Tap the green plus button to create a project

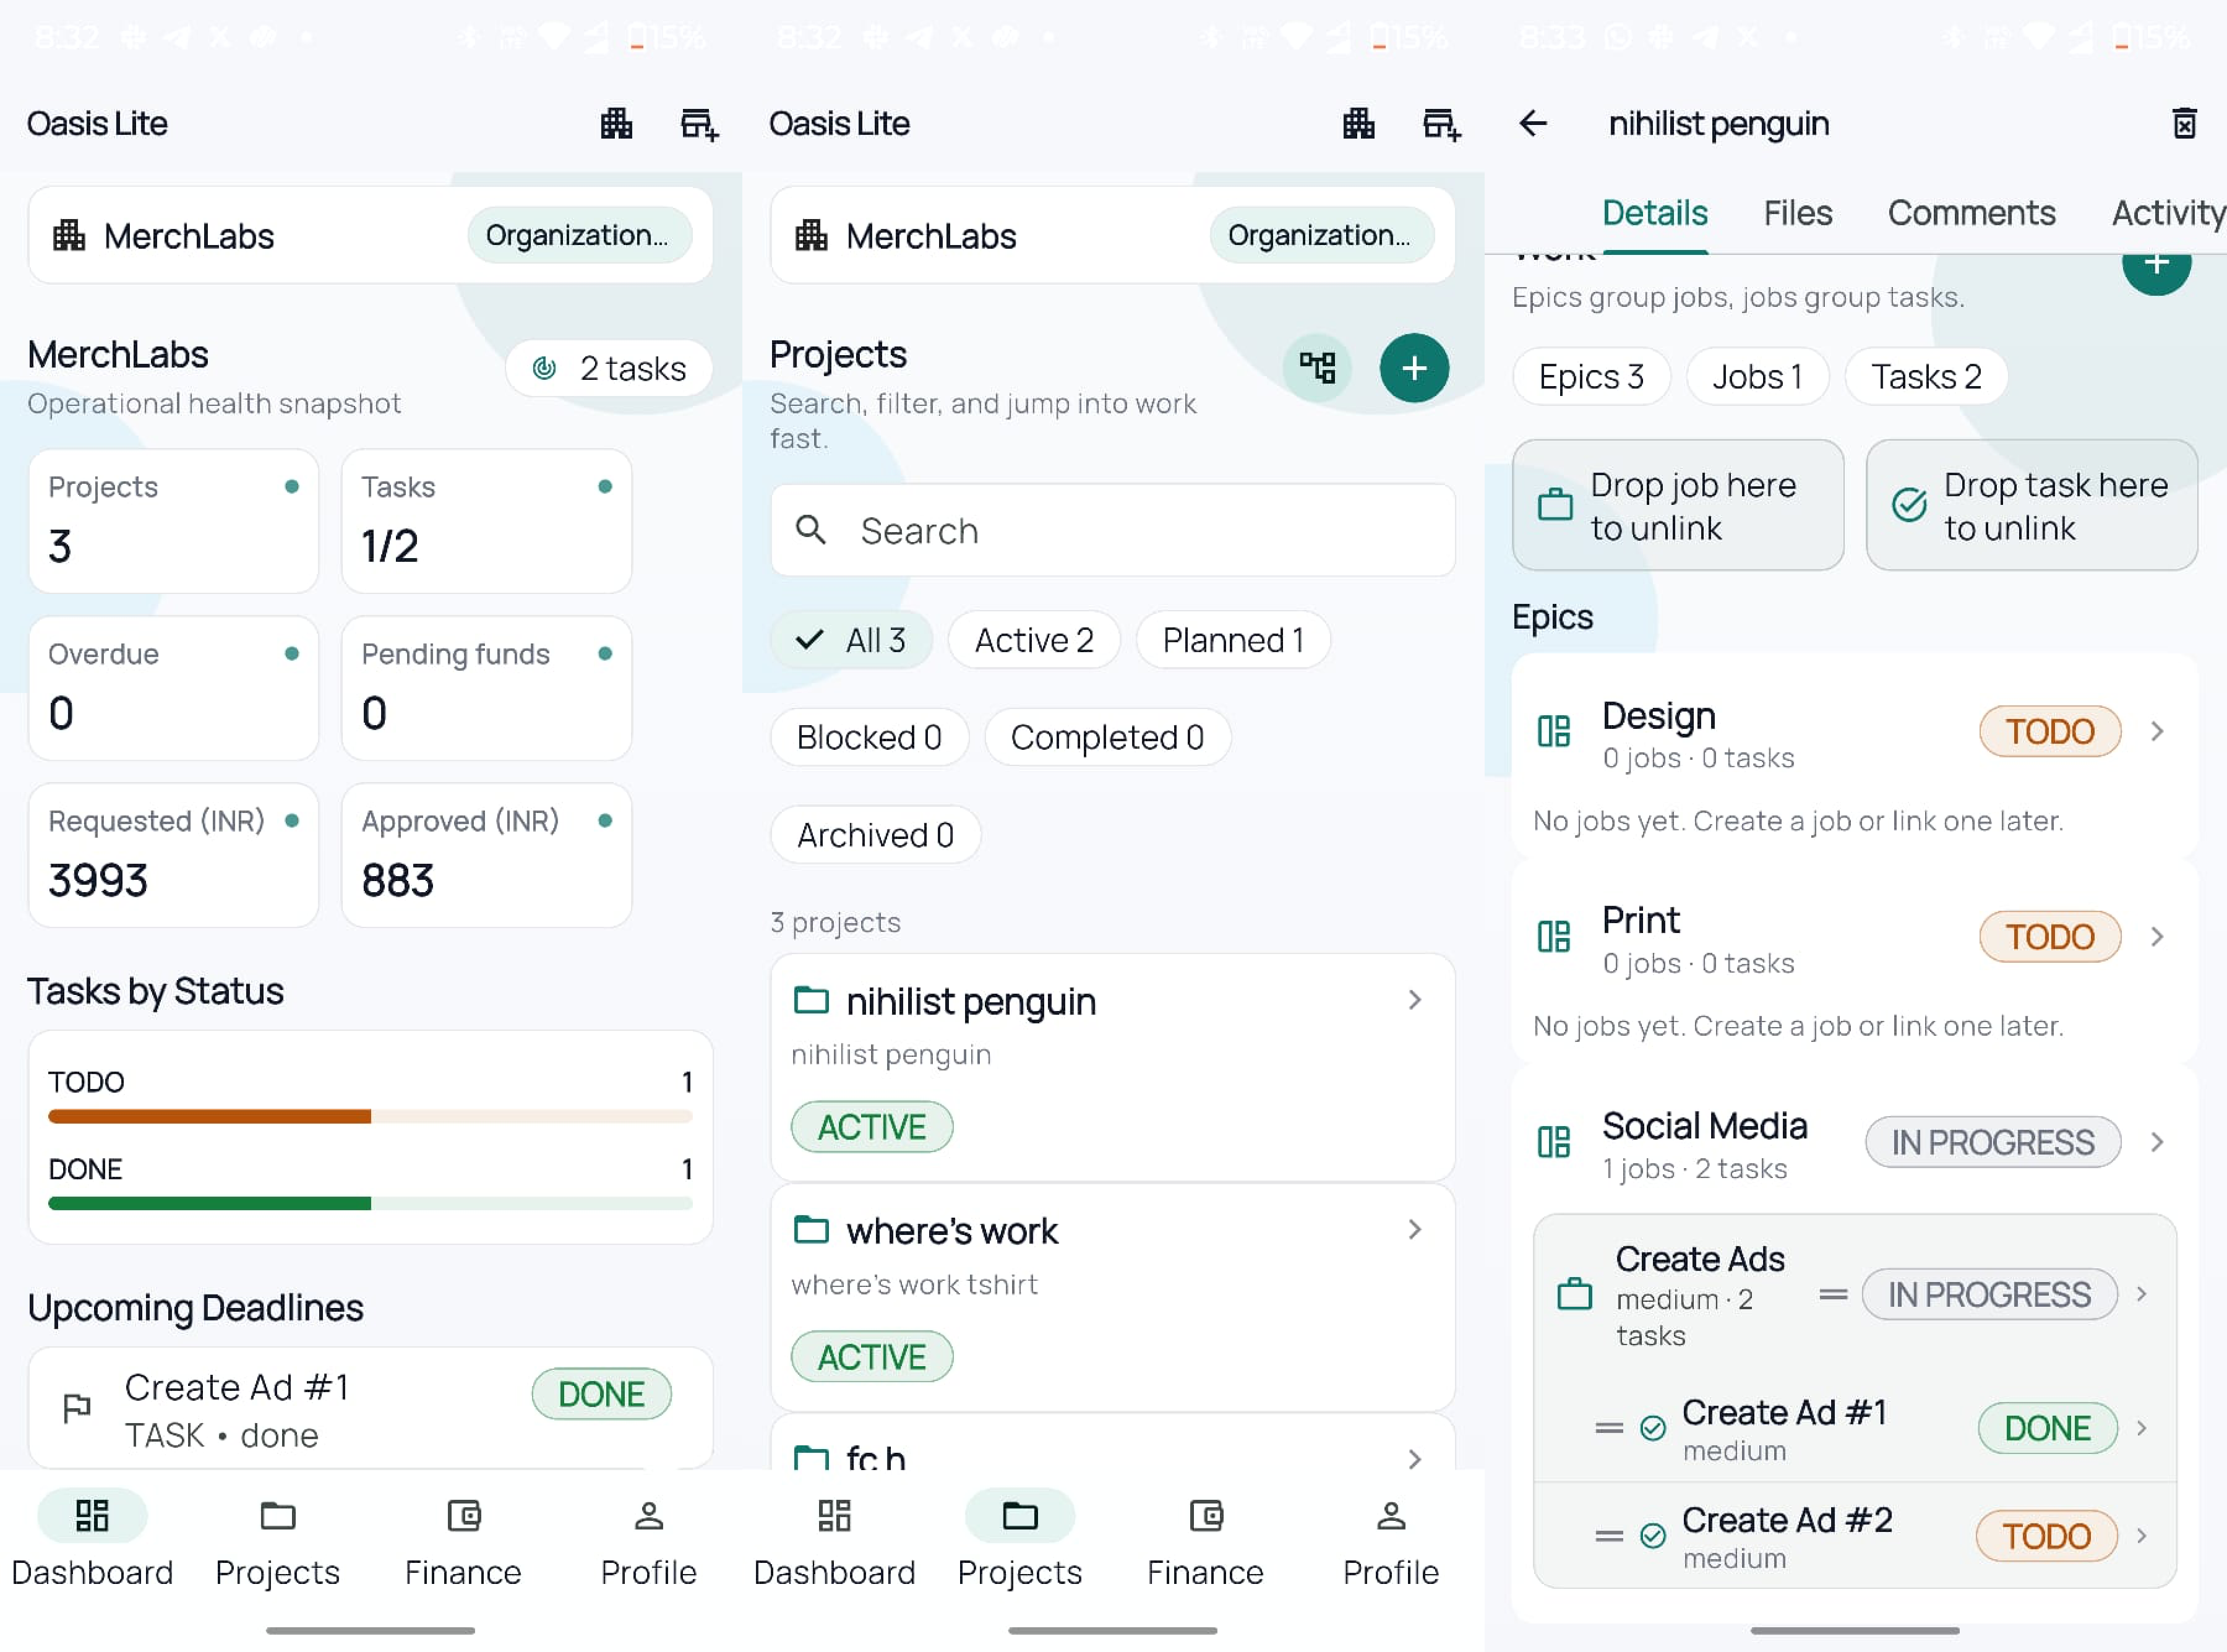1414,368
